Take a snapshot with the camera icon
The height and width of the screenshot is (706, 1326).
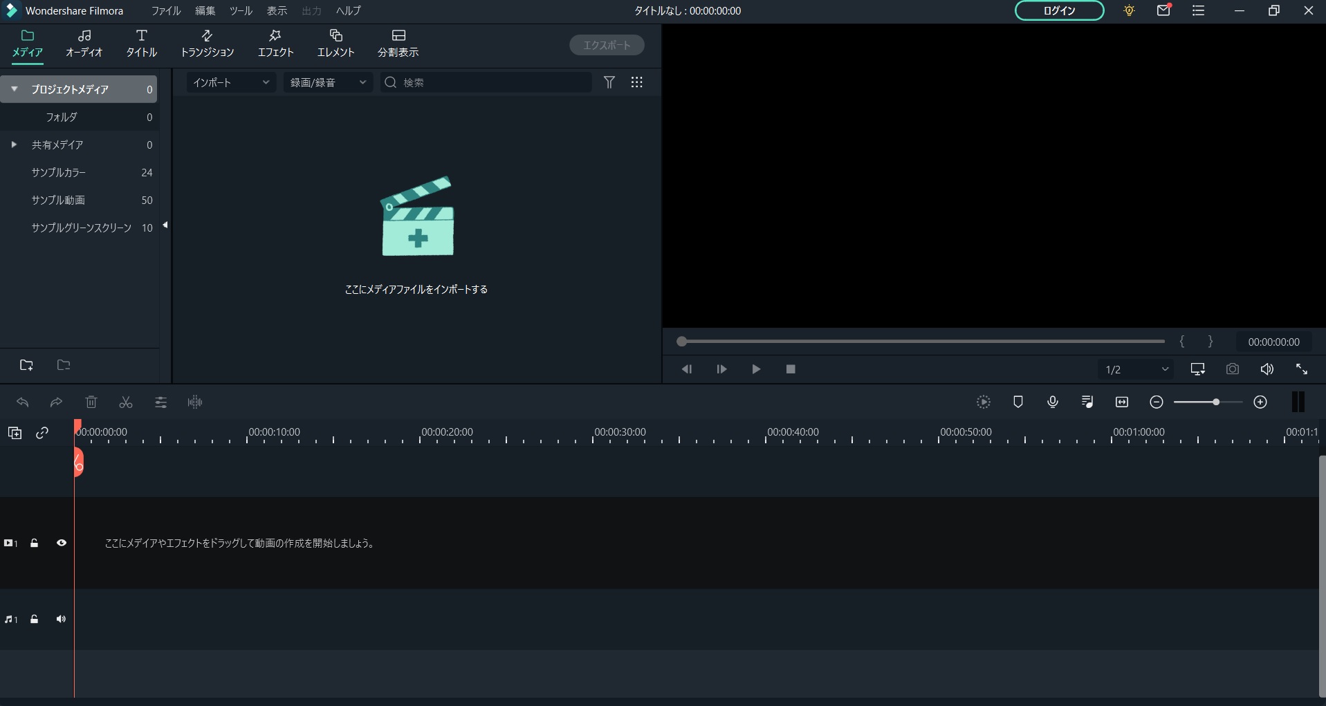[x=1232, y=369]
